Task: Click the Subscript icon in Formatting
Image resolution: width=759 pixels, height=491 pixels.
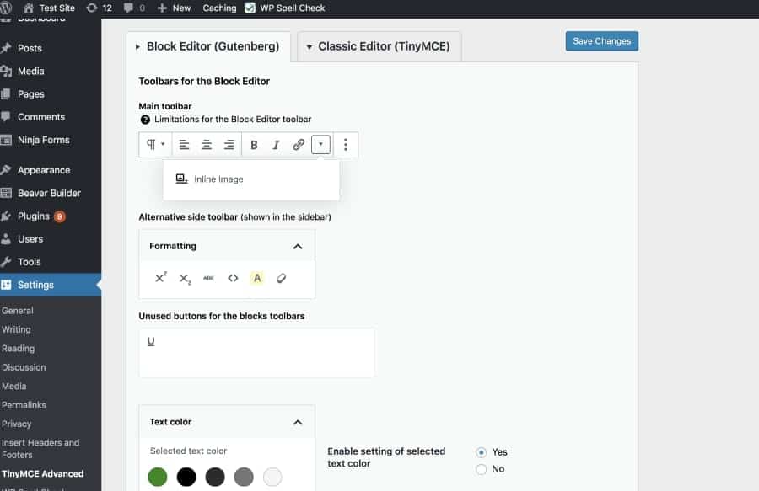Action: 185,278
